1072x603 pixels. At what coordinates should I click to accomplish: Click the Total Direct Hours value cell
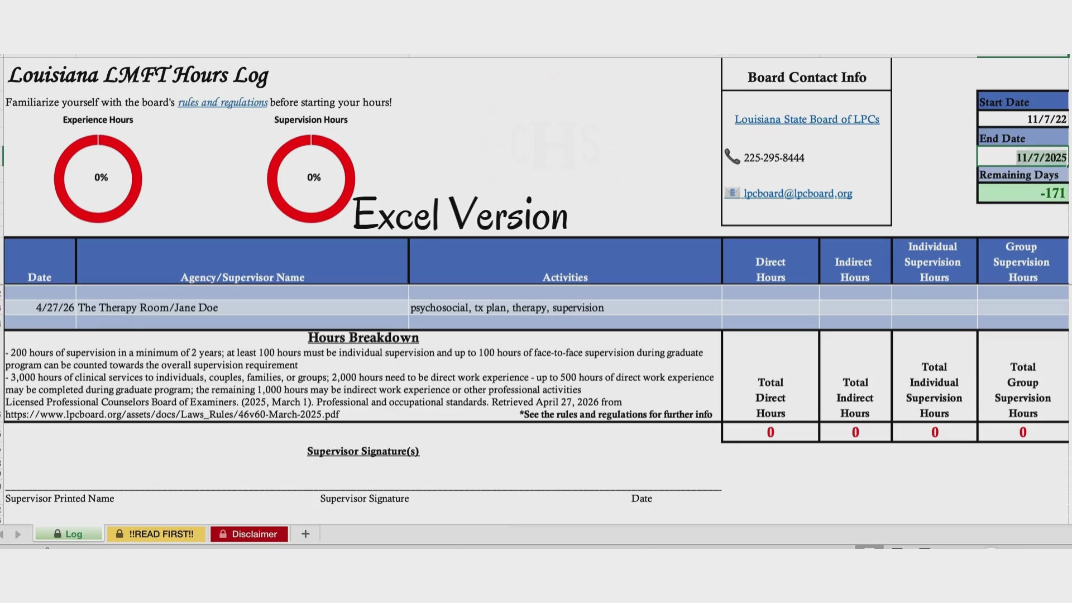click(x=770, y=432)
